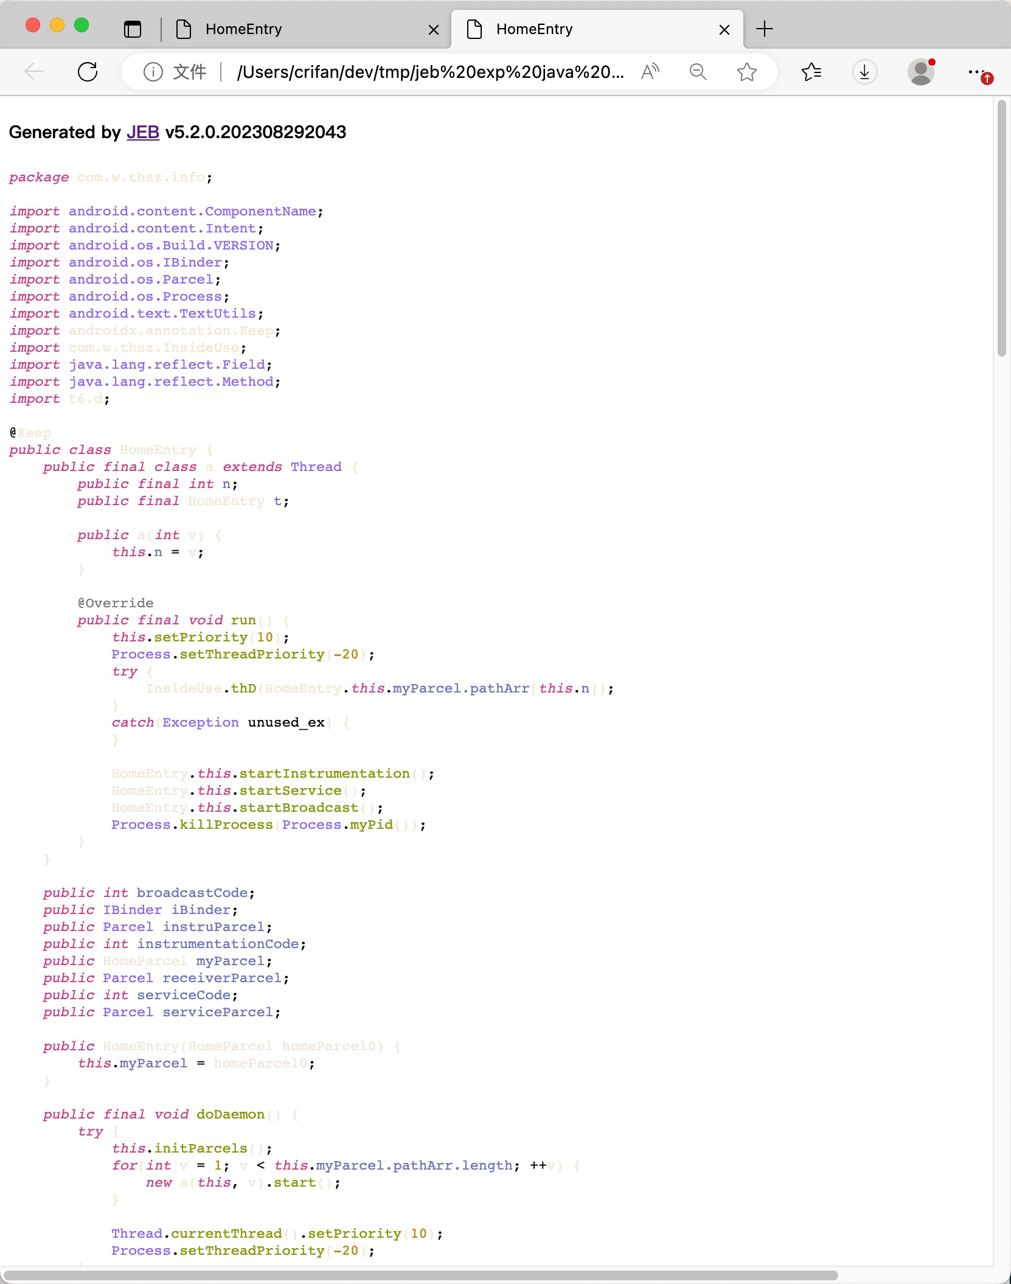This screenshot has height=1284, width=1011.
Task: Click the 'iBinder' field name
Action: (x=201, y=910)
